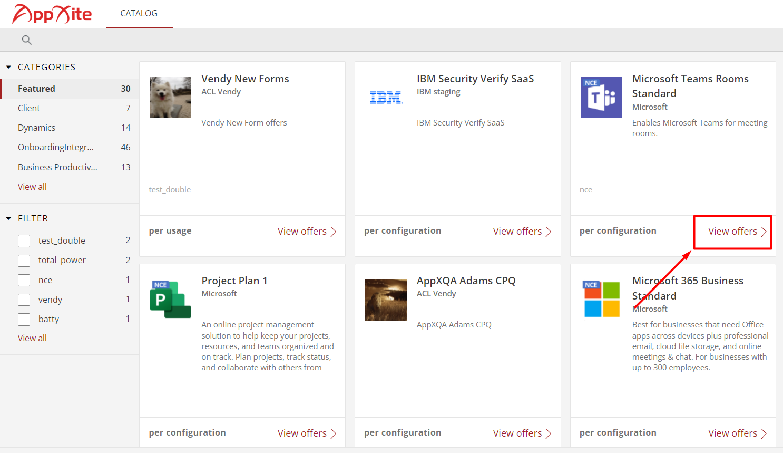Select the Client category
This screenshot has width=783, height=453.
70,108
